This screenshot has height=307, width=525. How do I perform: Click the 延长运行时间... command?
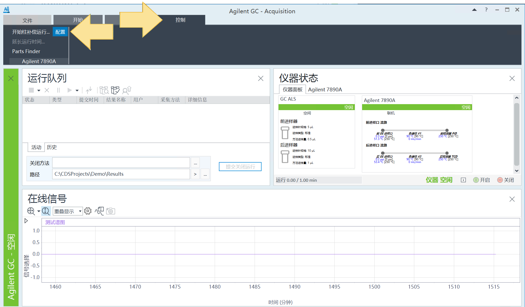tap(29, 42)
